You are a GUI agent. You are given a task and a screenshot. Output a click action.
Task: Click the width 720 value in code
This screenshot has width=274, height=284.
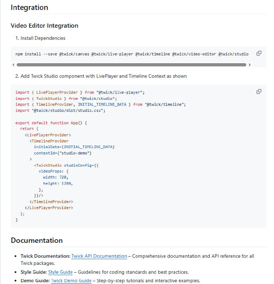click(x=60, y=177)
